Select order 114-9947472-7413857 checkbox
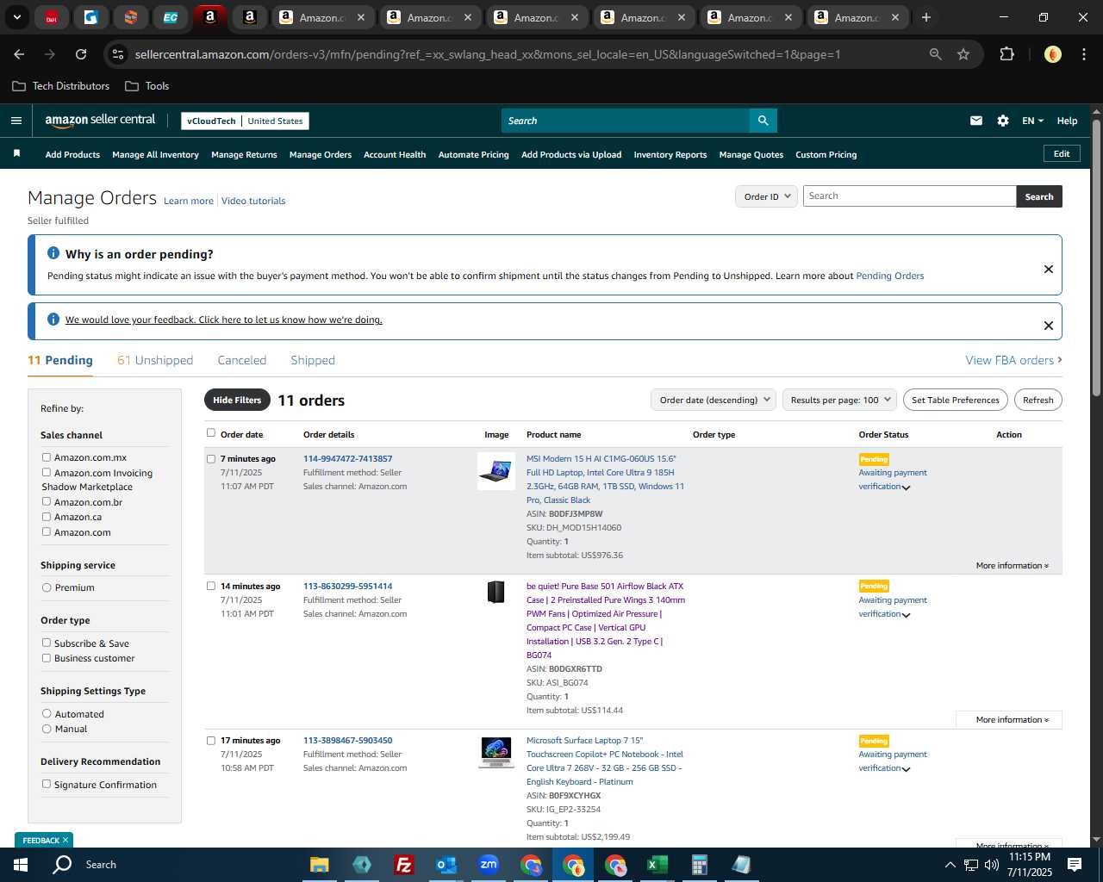The width and height of the screenshot is (1103, 882). (x=210, y=459)
